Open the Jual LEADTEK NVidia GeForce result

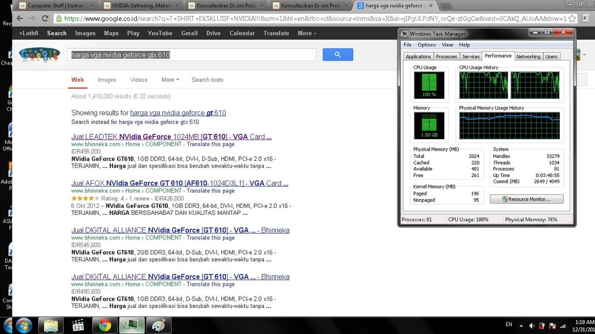pyautogui.click(x=172, y=137)
